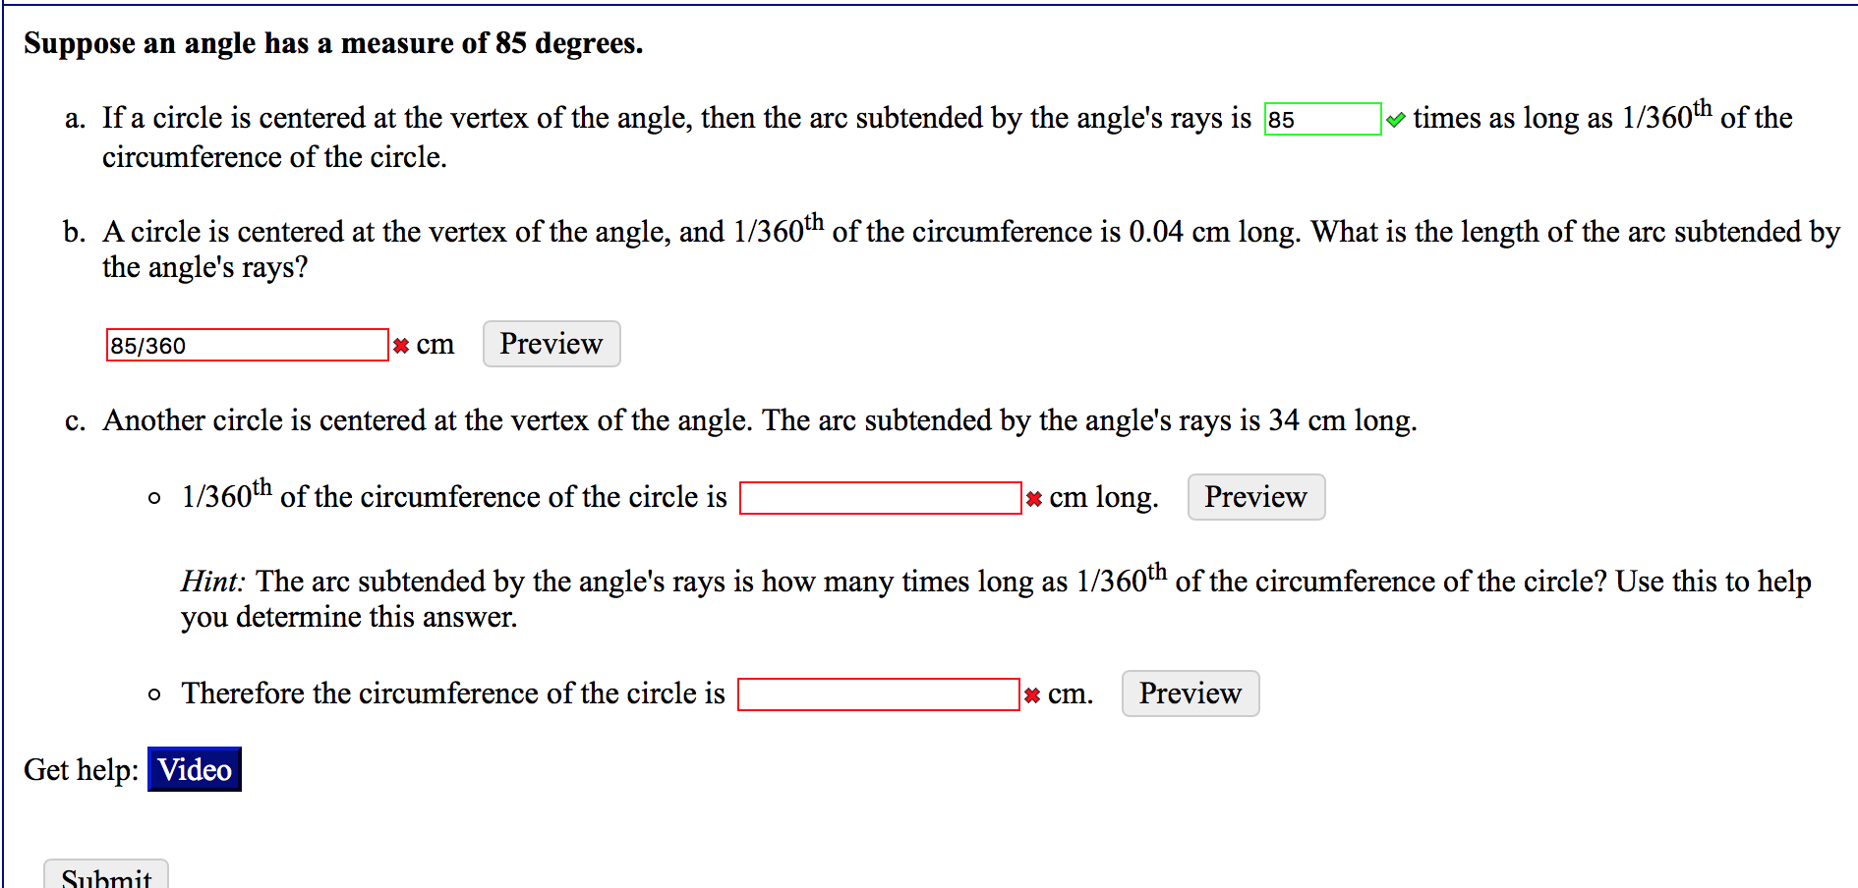Click the red X icon next to 85/360

pos(401,345)
